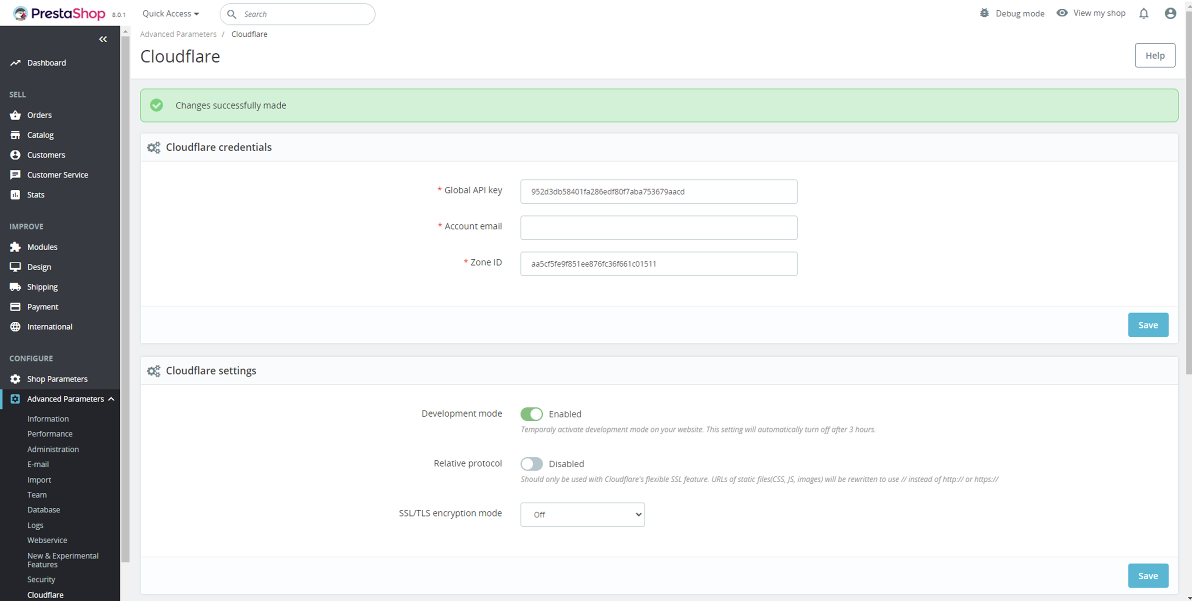Open the Administration submenu item

click(53, 449)
